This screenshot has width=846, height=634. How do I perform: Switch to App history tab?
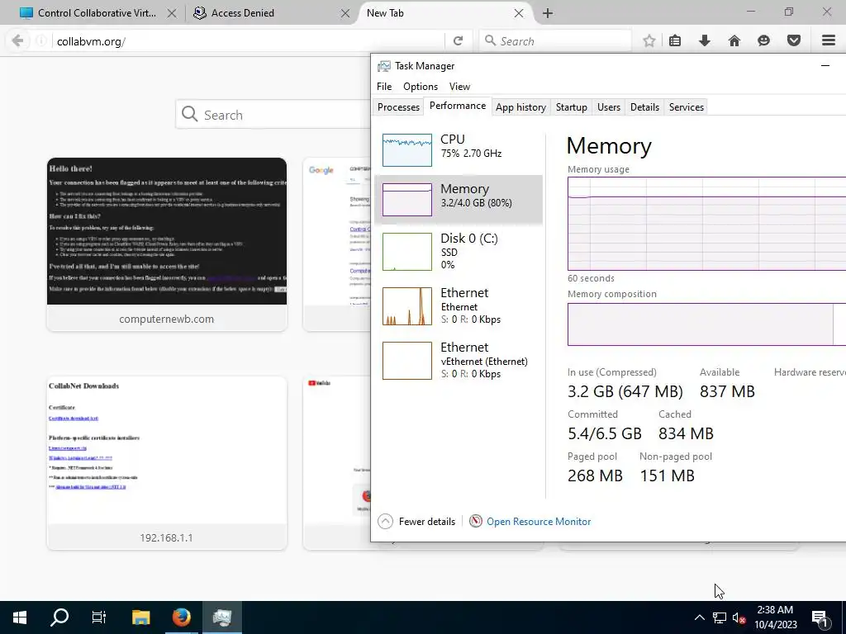pyautogui.click(x=520, y=106)
